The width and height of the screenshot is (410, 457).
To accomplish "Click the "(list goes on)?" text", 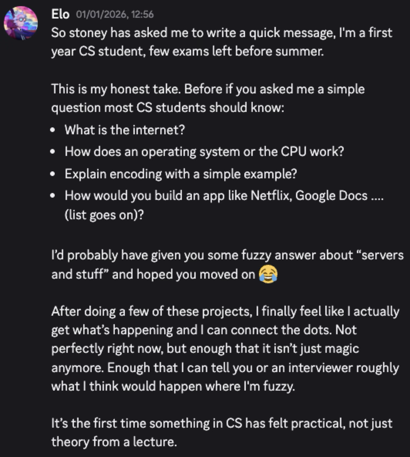I will click(x=104, y=215).
